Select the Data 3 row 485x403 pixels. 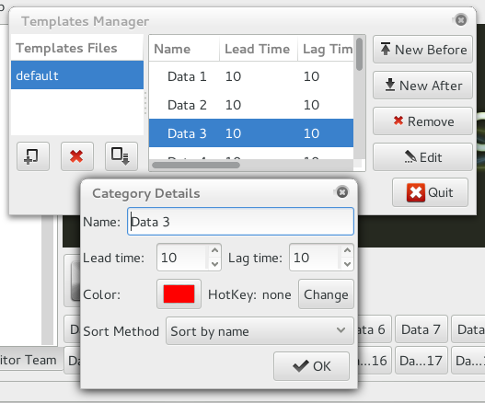click(x=251, y=133)
